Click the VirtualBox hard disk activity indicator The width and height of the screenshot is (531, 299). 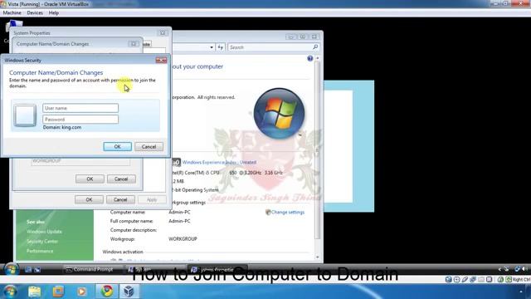tap(448, 280)
